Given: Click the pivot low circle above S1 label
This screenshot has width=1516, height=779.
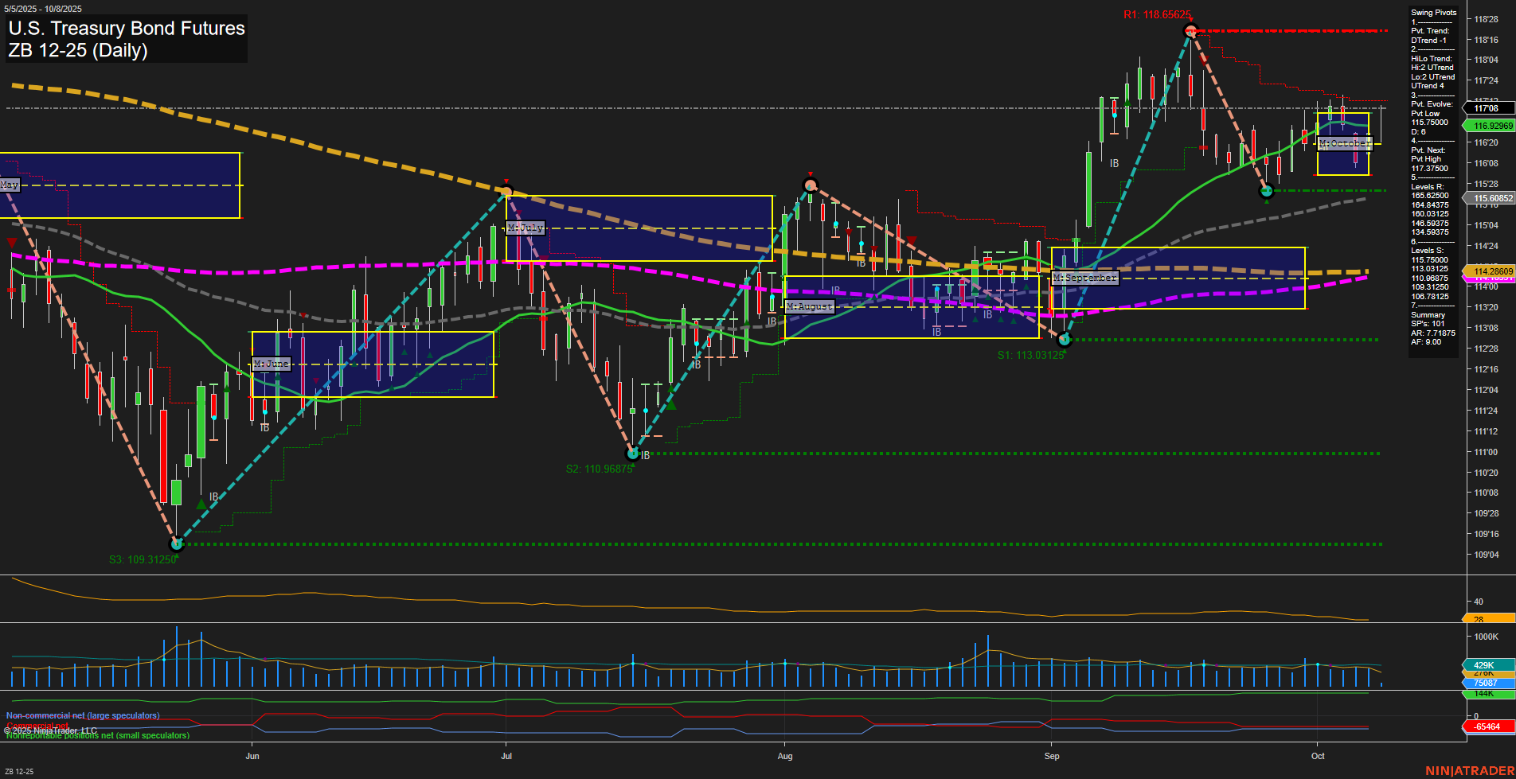Looking at the screenshot, I should pyautogui.click(x=1065, y=340).
